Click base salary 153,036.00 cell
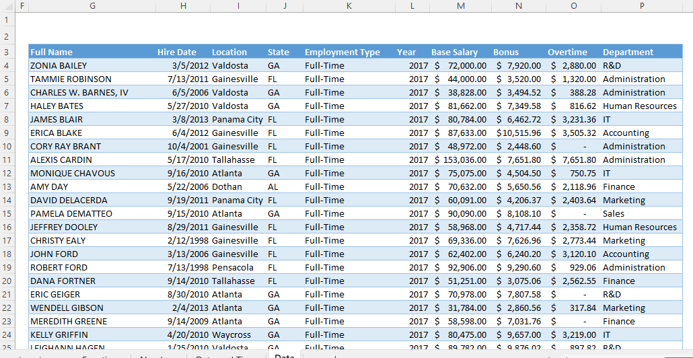Viewport: 693px width, 358px height. (x=460, y=160)
